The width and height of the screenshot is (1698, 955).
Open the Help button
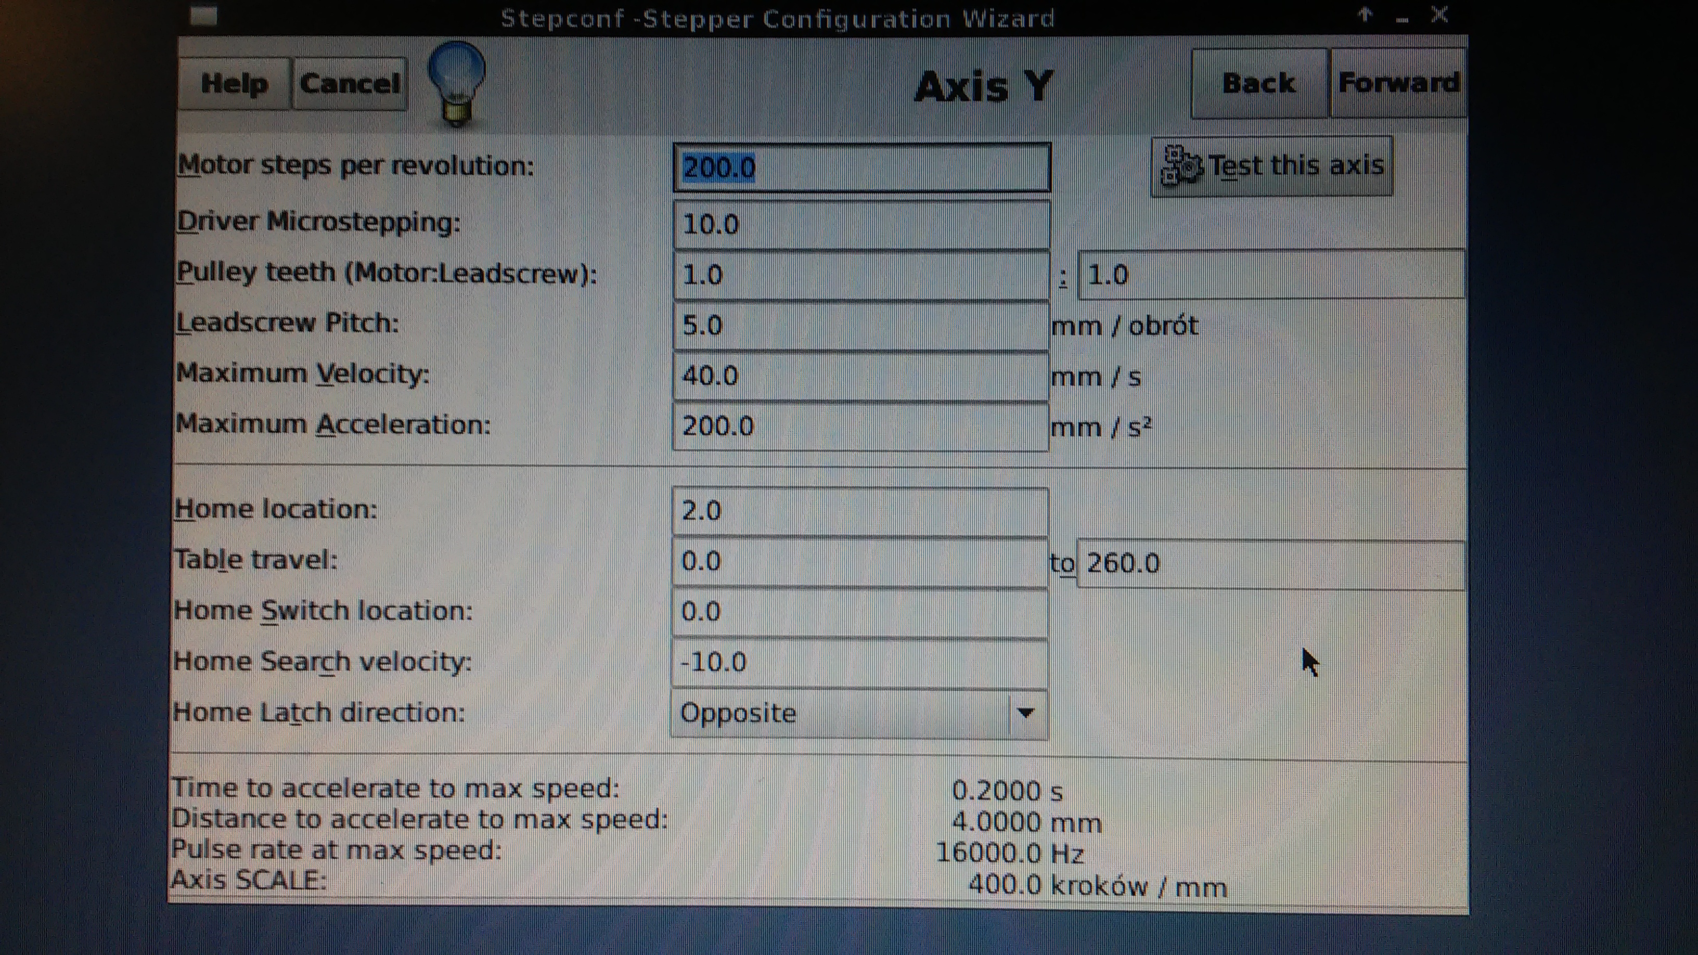tap(235, 84)
